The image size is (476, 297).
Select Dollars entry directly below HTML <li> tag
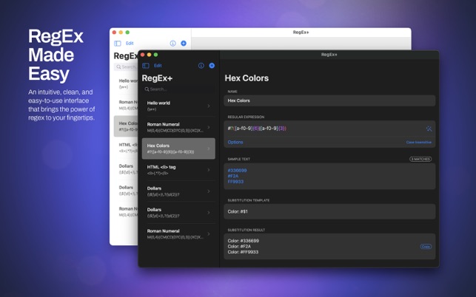[x=178, y=191]
